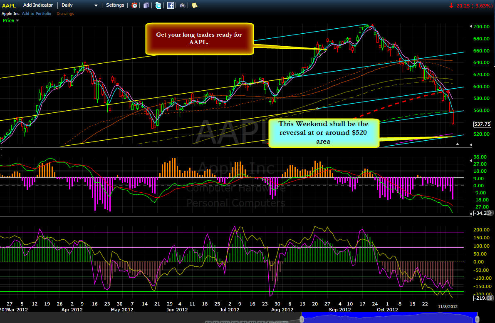Open the Add Indicator menu

click(38, 5)
